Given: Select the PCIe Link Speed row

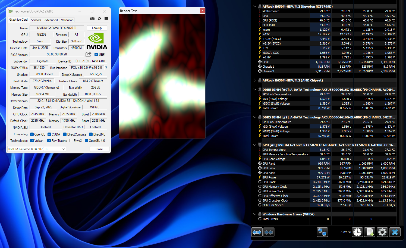Looking at the screenshot, I should [x=327, y=205].
